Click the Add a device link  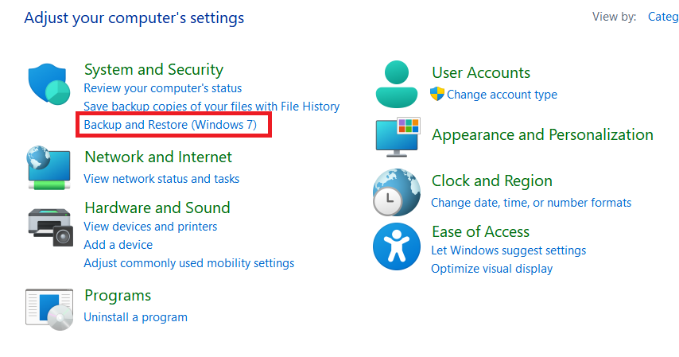tap(118, 245)
